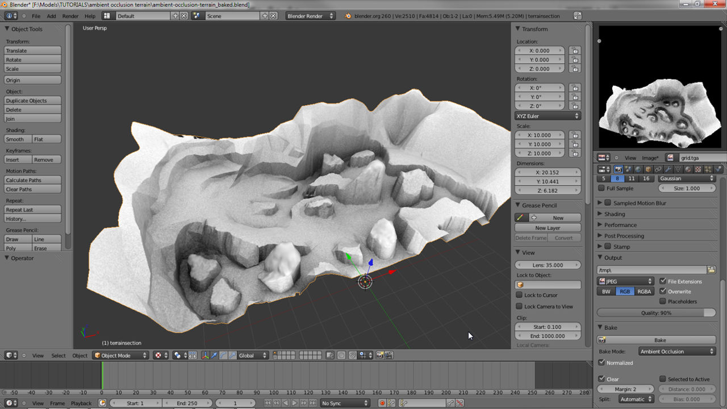Select the Modifiers tab (wrench icon)
Viewport: 727px width, 409px height.
(668, 169)
